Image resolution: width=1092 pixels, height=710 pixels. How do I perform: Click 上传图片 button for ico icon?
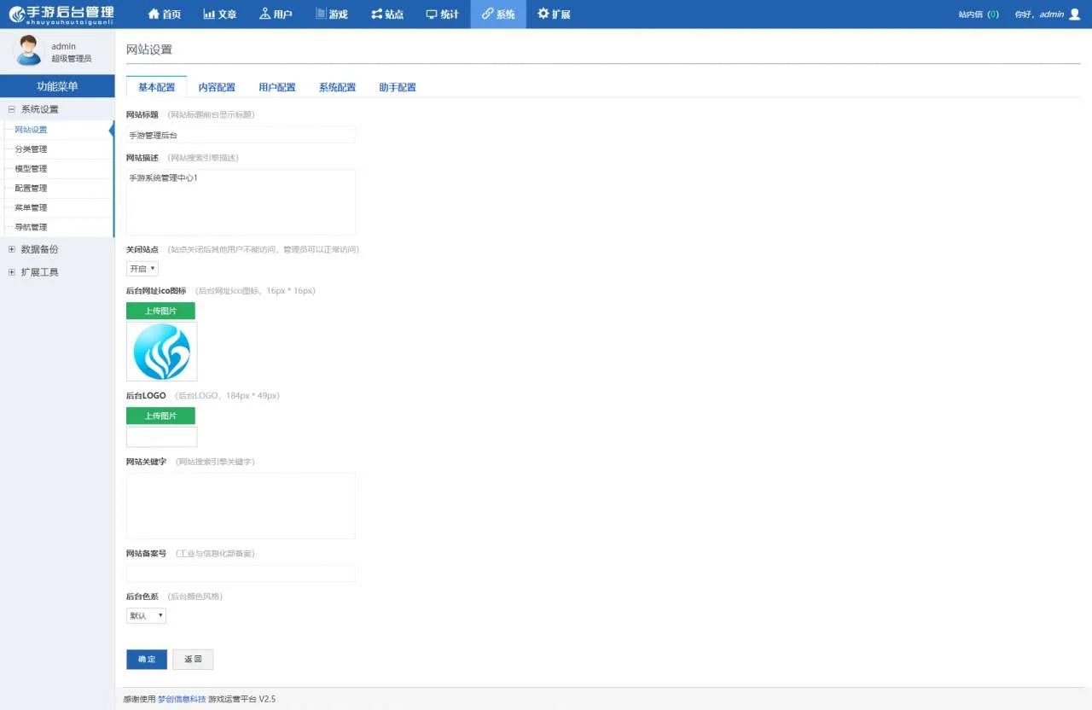160,311
